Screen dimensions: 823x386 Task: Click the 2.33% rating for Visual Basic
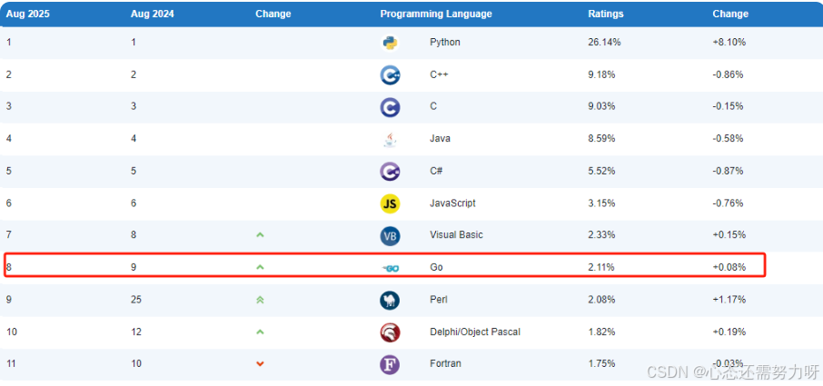(x=602, y=235)
